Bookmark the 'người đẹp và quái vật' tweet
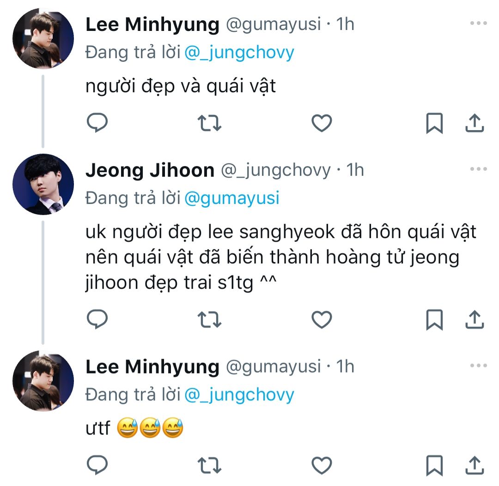Screen dimensions: 499x486 point(434,123)
